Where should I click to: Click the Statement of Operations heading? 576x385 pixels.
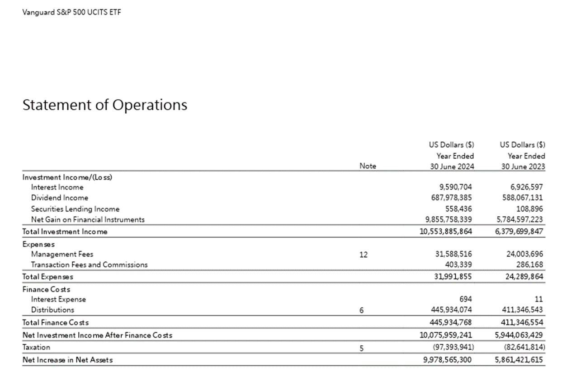point(104,105)
